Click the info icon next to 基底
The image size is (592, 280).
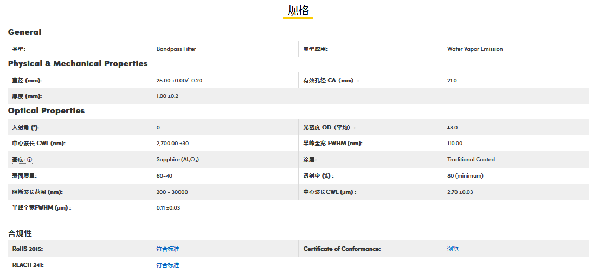pos(30,160)
